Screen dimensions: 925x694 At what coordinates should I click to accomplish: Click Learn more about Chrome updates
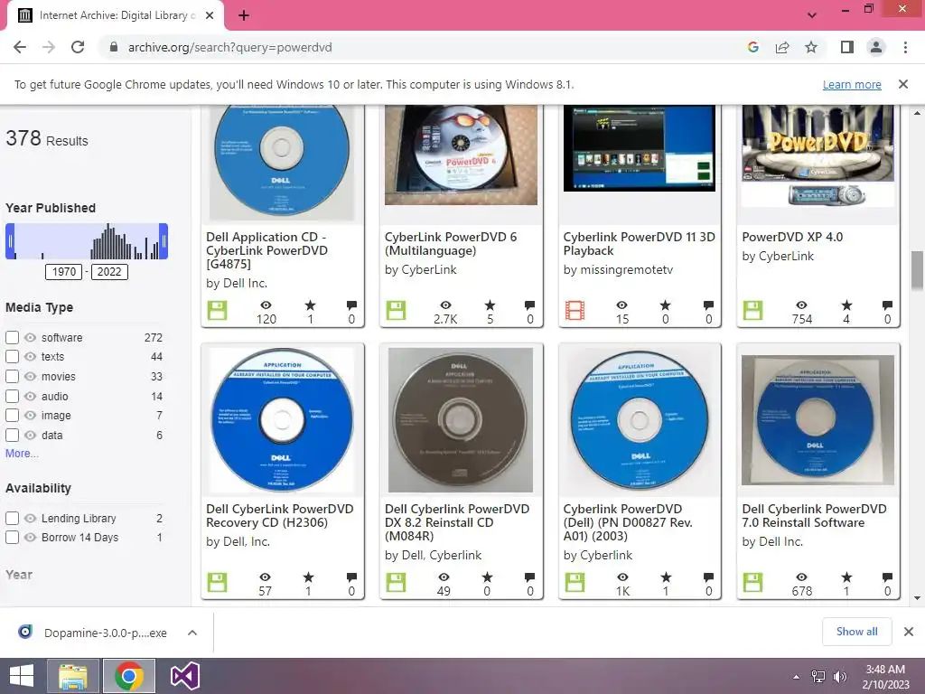click(x=852, y=84)
